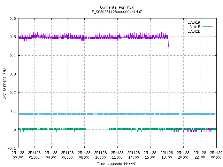Screen dimensions: 223x167
Task: Select the 0.3 y-axis tick label
Action: [x=12, y=74]
